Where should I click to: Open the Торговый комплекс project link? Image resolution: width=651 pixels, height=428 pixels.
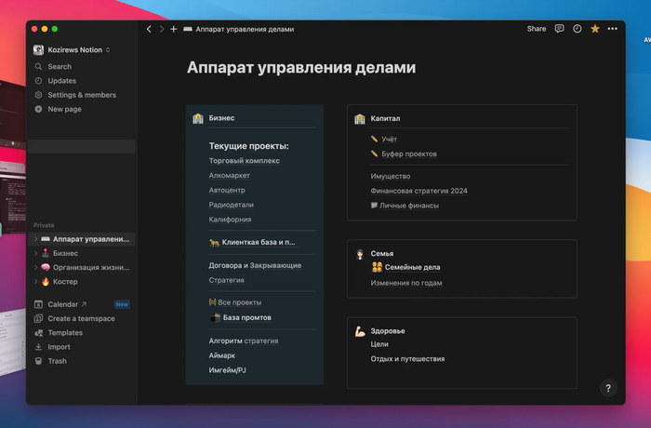[245, 161]
